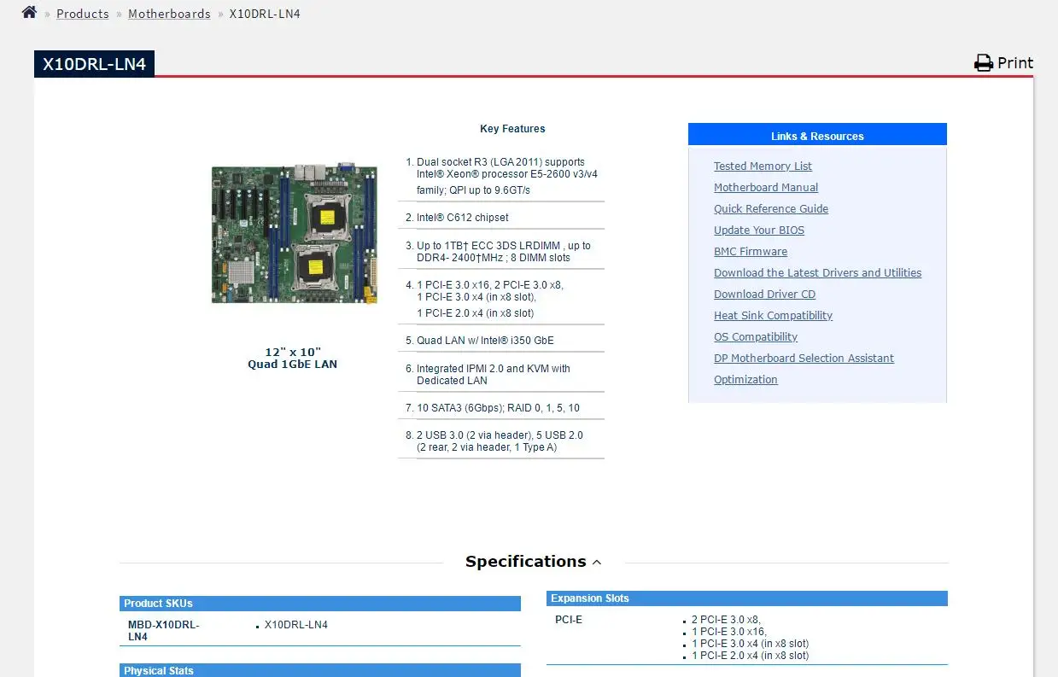Open the Motherboards breadcrumb link
The image size is (1058, 677).
pos(169,14)
